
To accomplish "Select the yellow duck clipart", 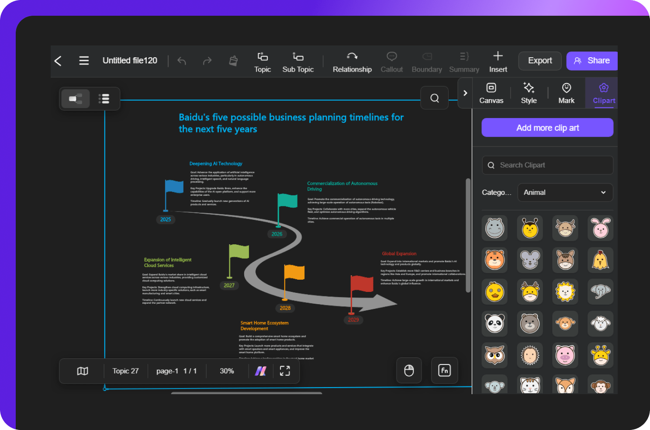I will [x=494, y=291].
